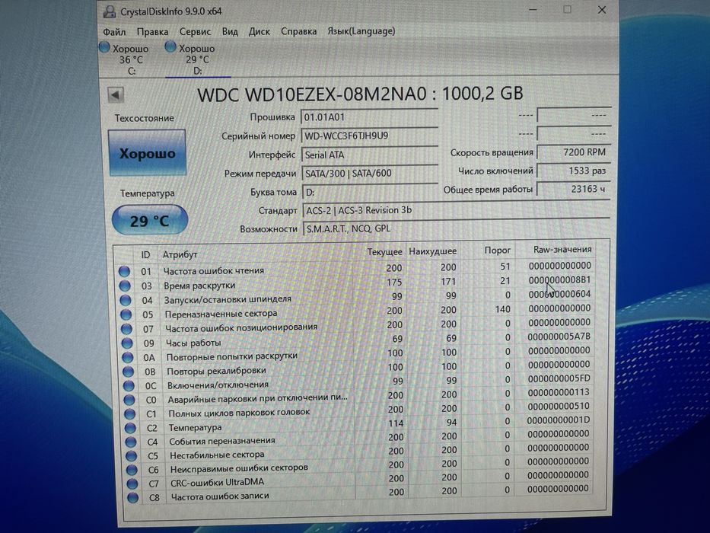Select raw value 0000000008B1
This screenshot has width=710, height=533.
click(559, 280)
